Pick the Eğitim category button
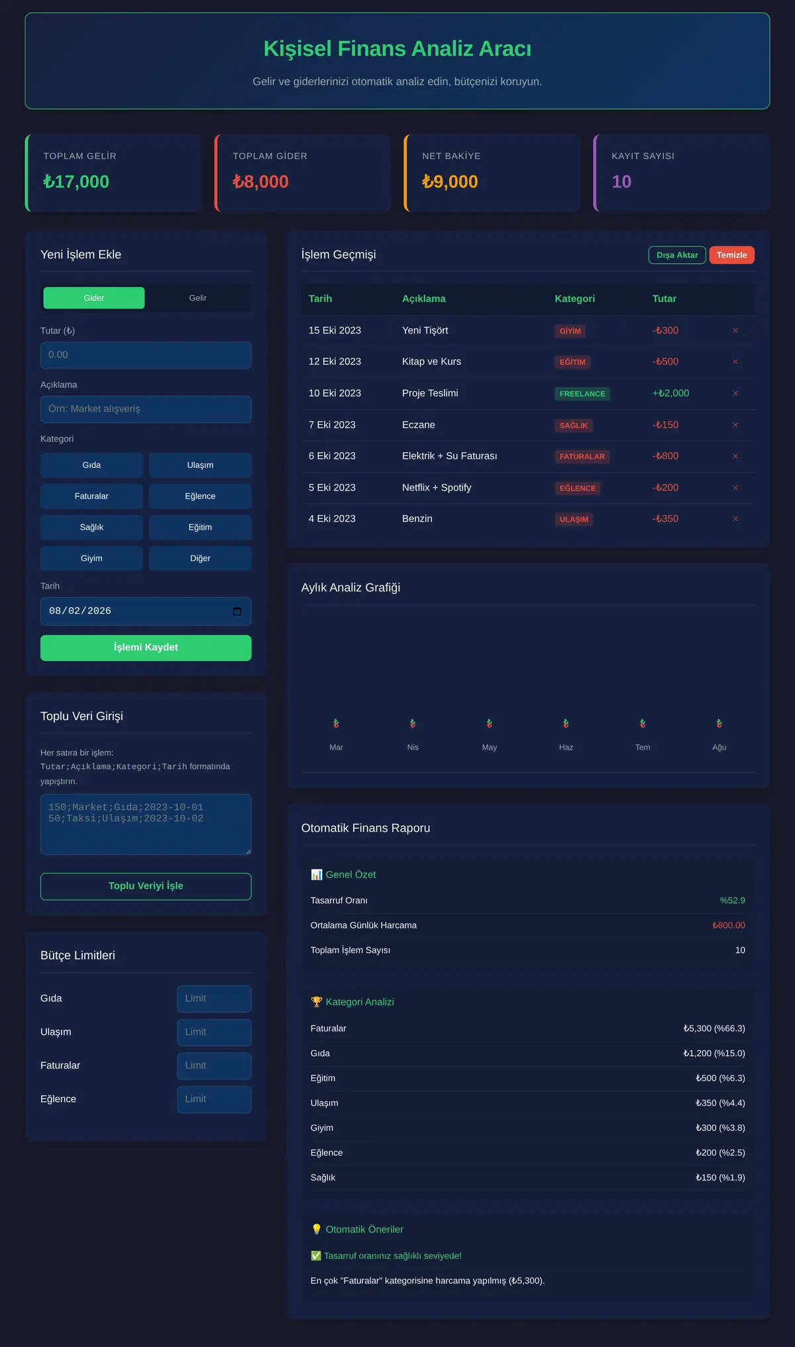The height and width of the screenshot is (1347, 795). pos(200,528)
